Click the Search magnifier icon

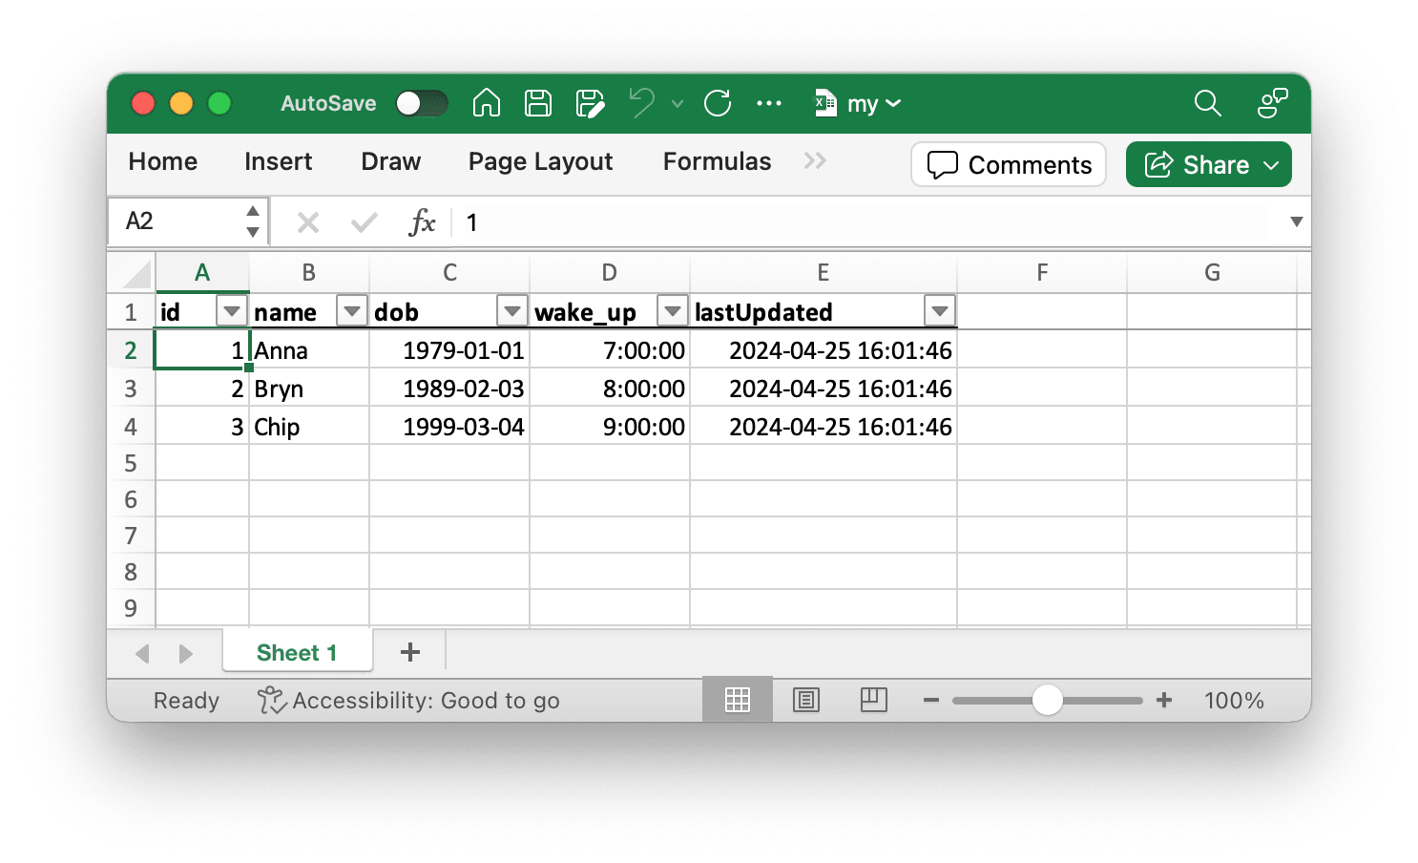tap(1208, 103)
